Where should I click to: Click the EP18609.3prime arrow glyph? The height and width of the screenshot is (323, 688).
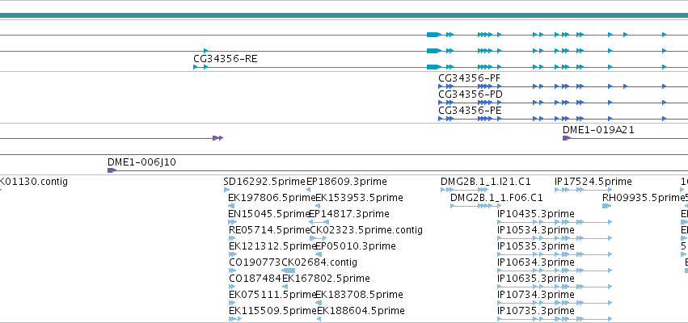(x=309, y=190)
